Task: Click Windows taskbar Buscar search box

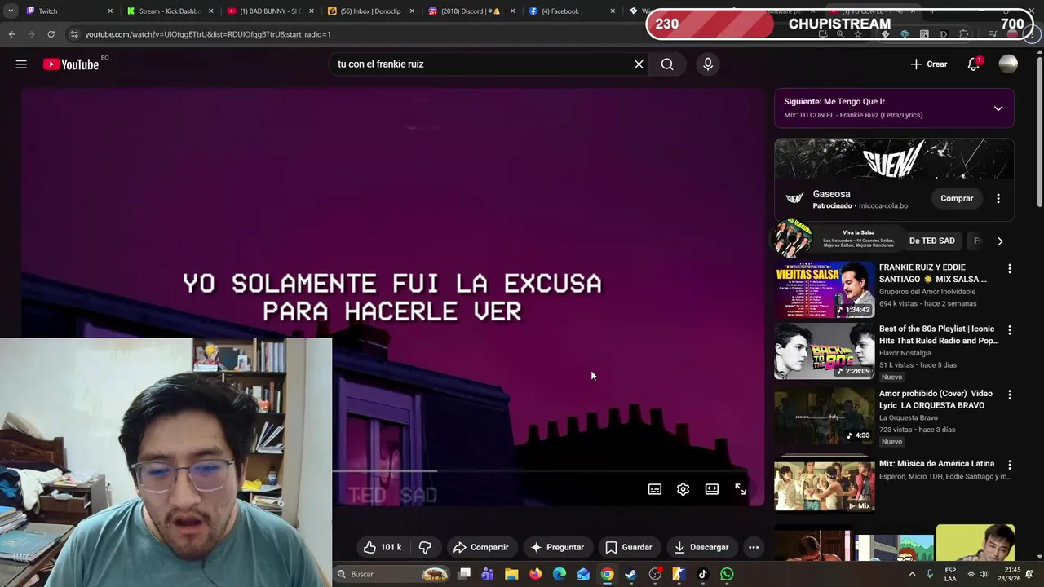Action: tap(391, 574)
